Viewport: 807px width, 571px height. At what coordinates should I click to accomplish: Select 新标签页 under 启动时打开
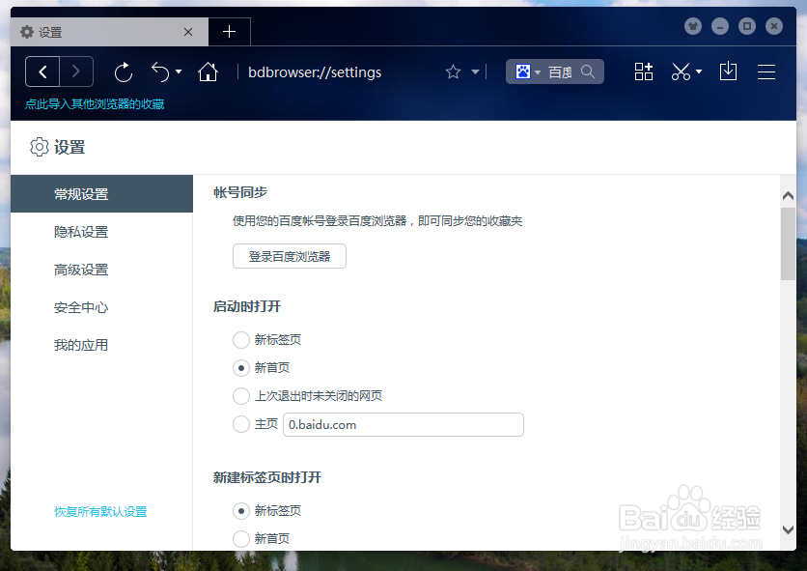tap(241, 340)
